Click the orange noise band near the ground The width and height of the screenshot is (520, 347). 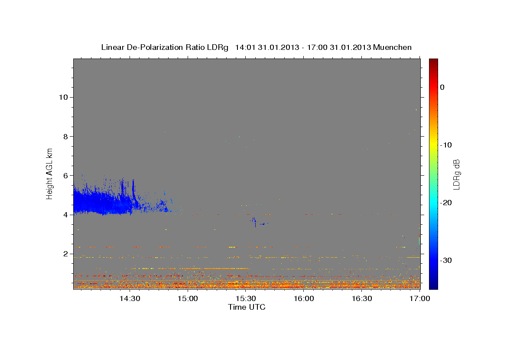pyautogui.click(x=247, y=284)
